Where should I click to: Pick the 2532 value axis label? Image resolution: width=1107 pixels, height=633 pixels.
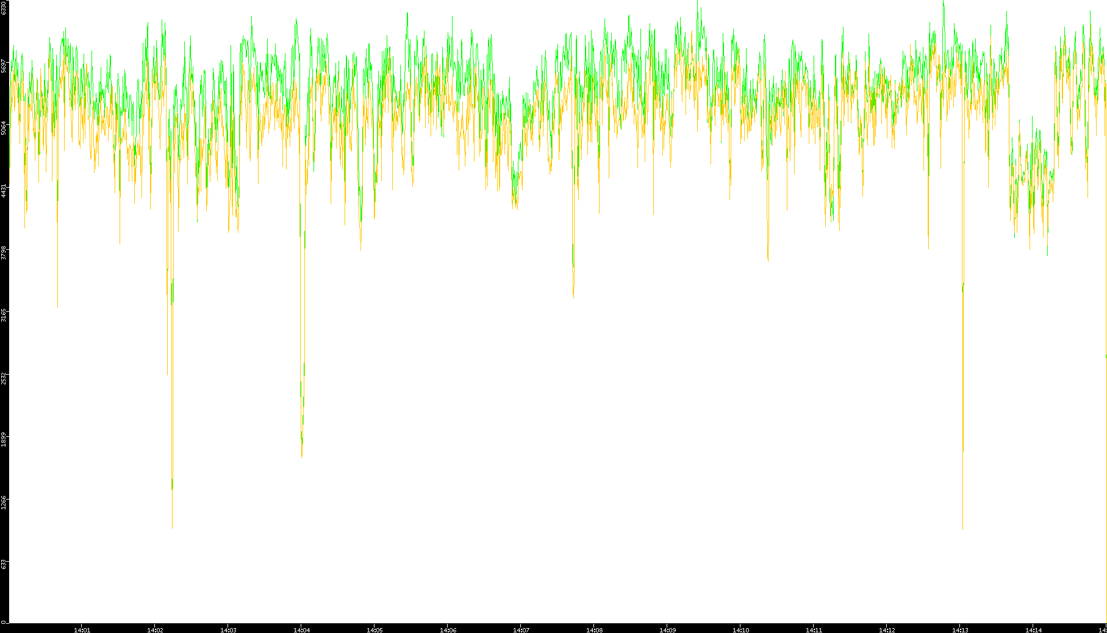tap(4, 377)
